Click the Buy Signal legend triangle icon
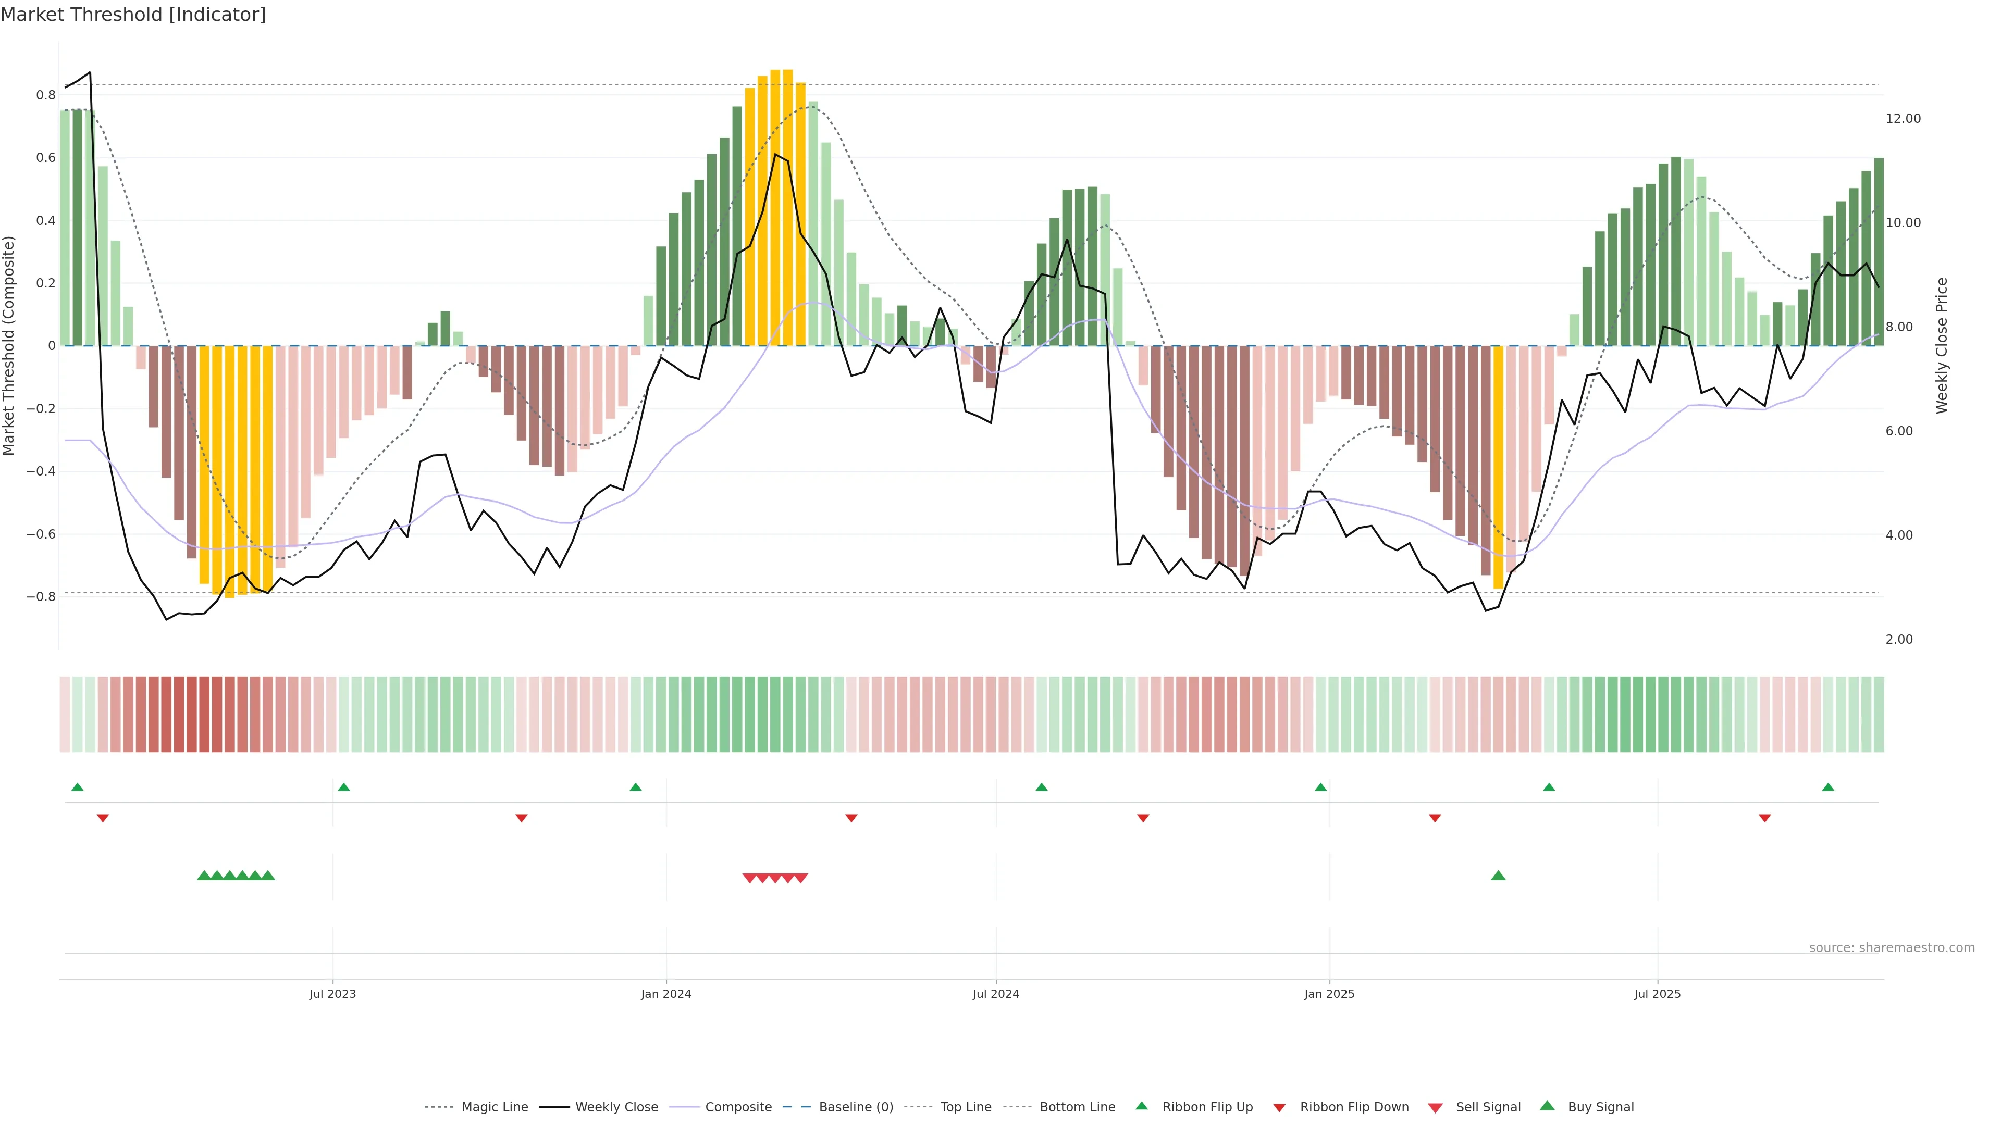The width and height of the screenshot is (2001, 1125). click(x=1547, y=1106)
